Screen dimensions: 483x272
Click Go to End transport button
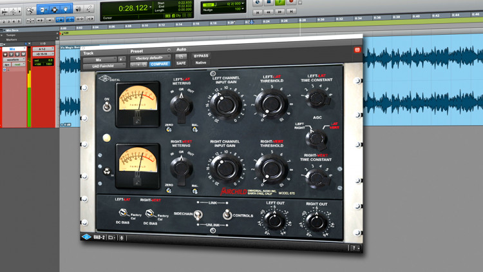(291, 11)
